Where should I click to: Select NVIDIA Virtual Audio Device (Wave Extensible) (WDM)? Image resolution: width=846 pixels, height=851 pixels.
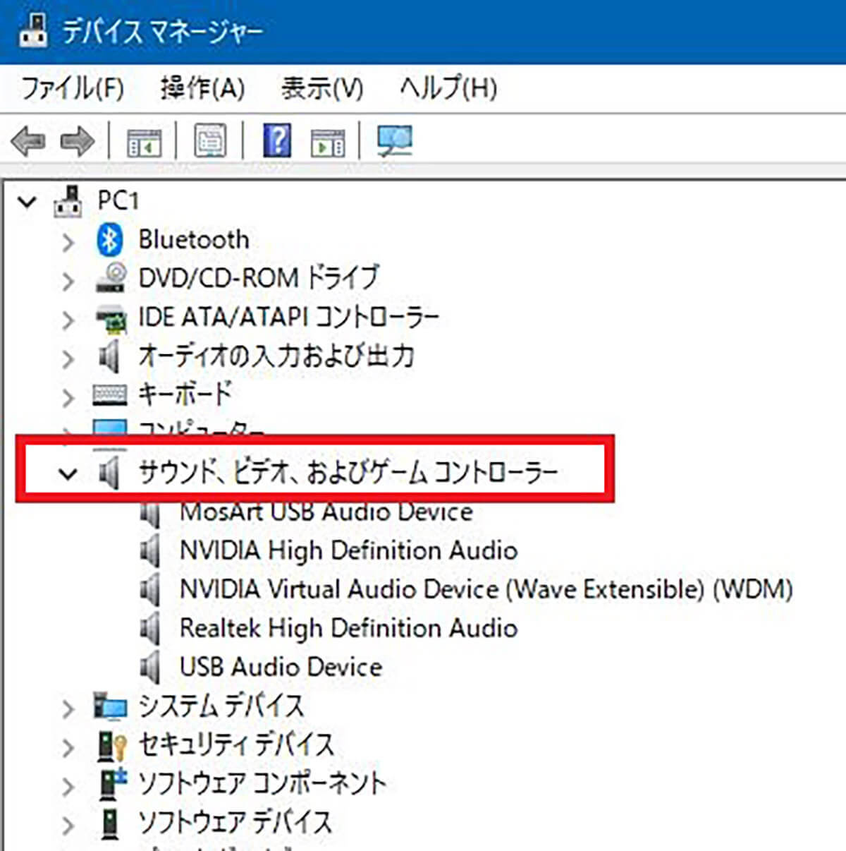486,589
